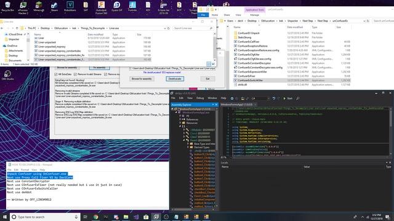This screenshot has height=221, width=394.
Task: Open the Window menu in dnSpy
Action: click(212, 98)
